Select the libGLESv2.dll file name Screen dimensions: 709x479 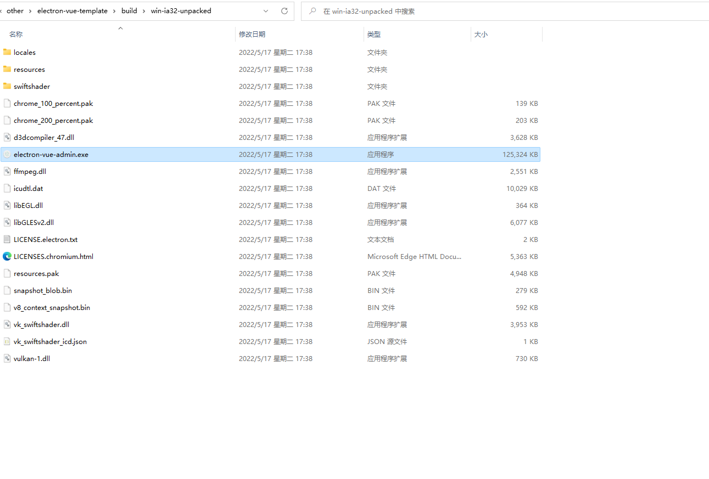coord(34,223)
